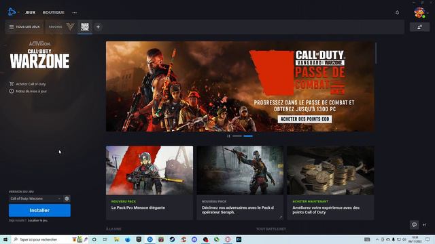Open the chat bubble icon
Screen dimensions: 435x244
click(414, 224)
